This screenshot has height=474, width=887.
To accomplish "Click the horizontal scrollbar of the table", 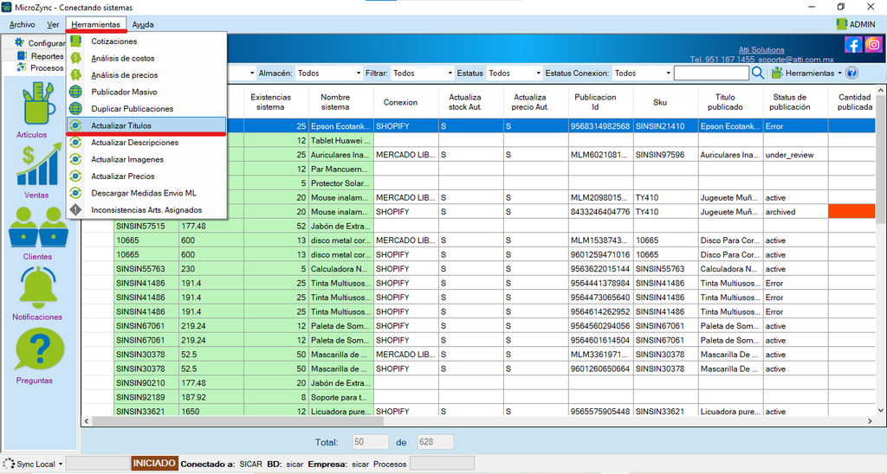I will (x=237, y=421).
